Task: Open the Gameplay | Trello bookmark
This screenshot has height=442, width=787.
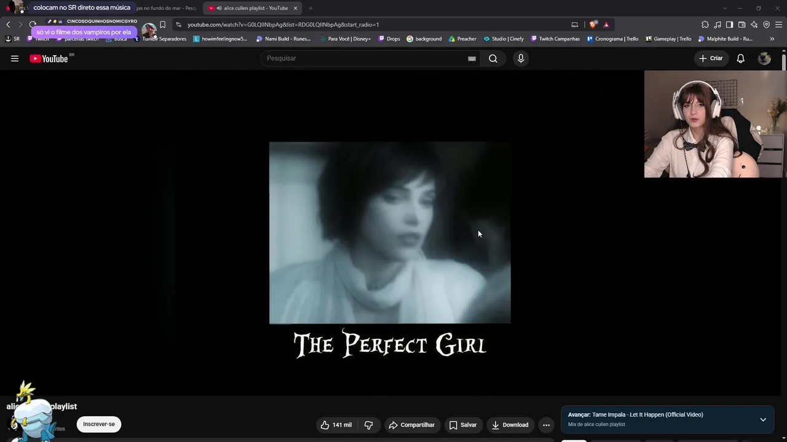Action: (668, 39)
